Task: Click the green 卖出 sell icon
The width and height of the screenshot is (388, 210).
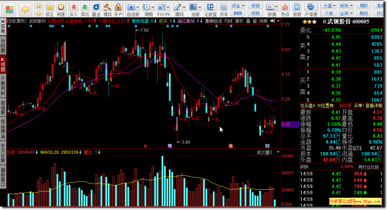Action: (85, 9)
